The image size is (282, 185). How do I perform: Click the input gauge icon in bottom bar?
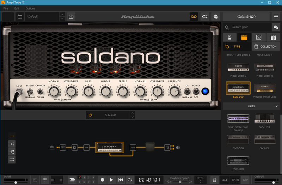[35, 180]
